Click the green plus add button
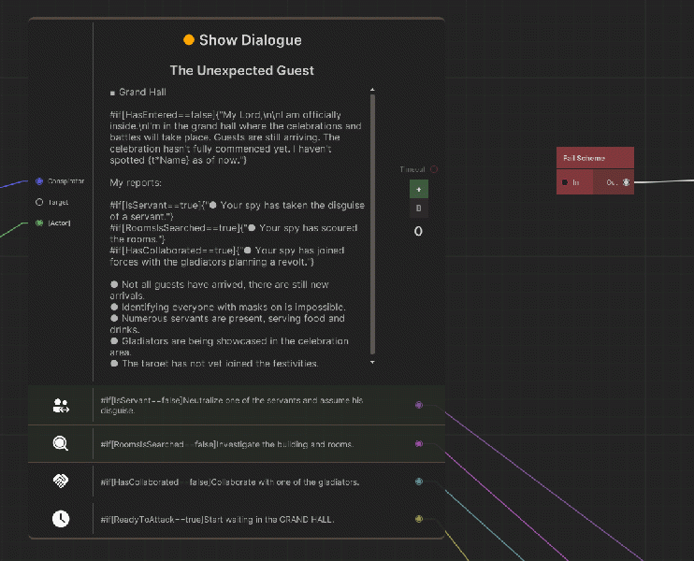The image size is (694, 561). tap(418, 190)
